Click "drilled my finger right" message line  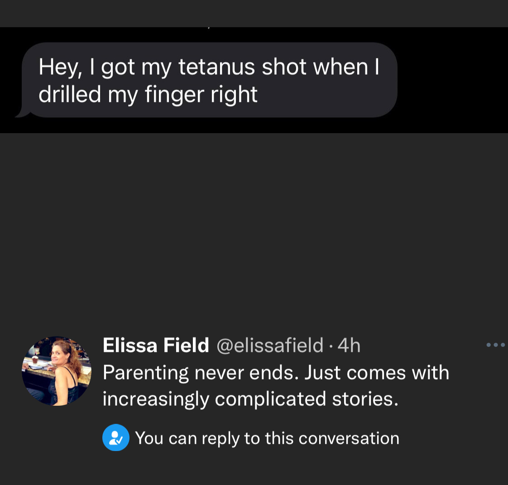(148, 94)
